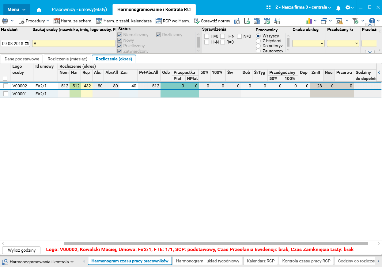382x267 pixels.
Task: Click the Sprawdź normy stopwatch icon
Action: 197,21
